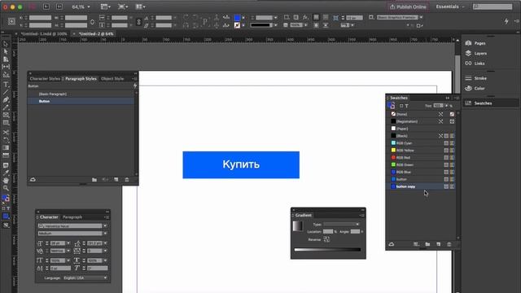
Task: Select the Type tool
Action: [x=6, y=85]
